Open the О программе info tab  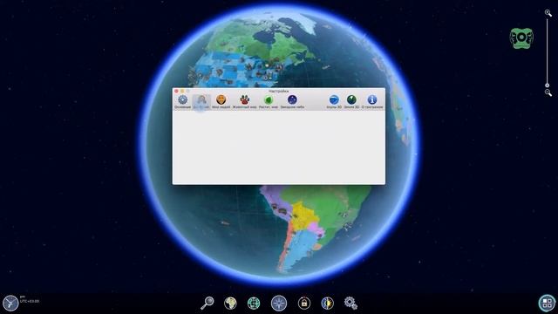pos(372,102)
